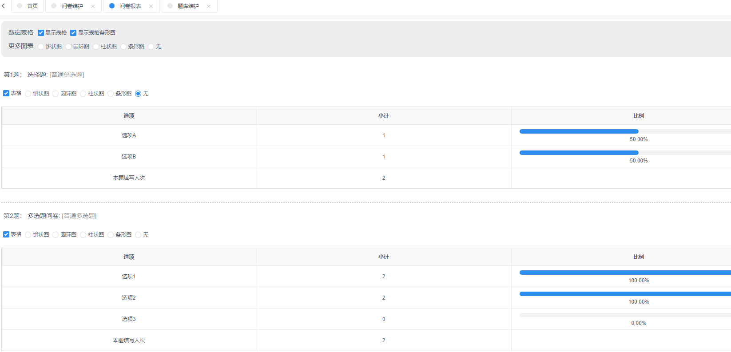The image size is (731, 352).
Task: Uncheck the 显示表格 checkbox
Action: click(x=41, y=33)
